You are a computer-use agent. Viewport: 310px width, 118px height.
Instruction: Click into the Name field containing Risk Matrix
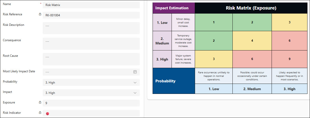pos(91,5)
